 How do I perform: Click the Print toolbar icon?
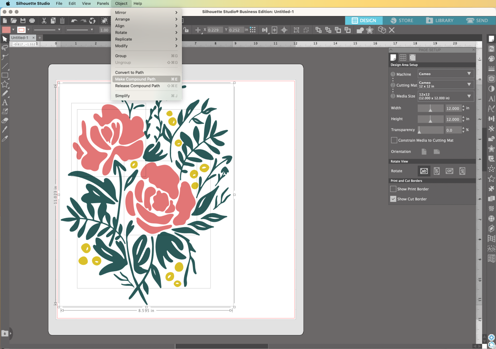pyautogui.click(x=32, y=21)
